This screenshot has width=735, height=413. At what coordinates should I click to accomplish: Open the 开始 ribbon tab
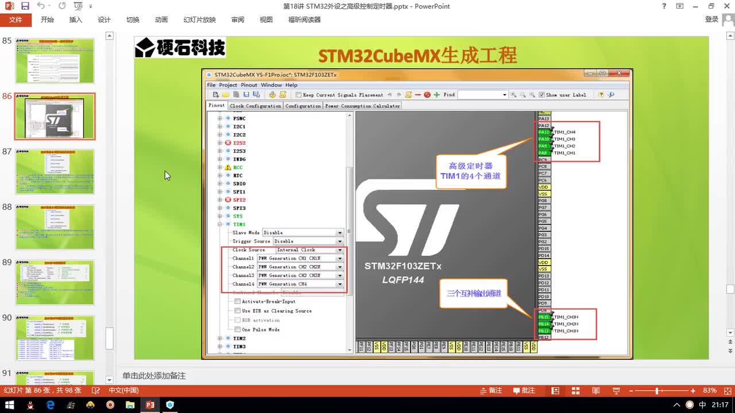point(47,20)
